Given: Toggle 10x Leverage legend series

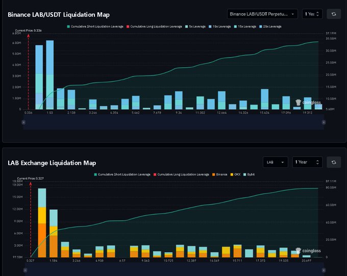Looking at the screenshot, I should coord(220,27).
